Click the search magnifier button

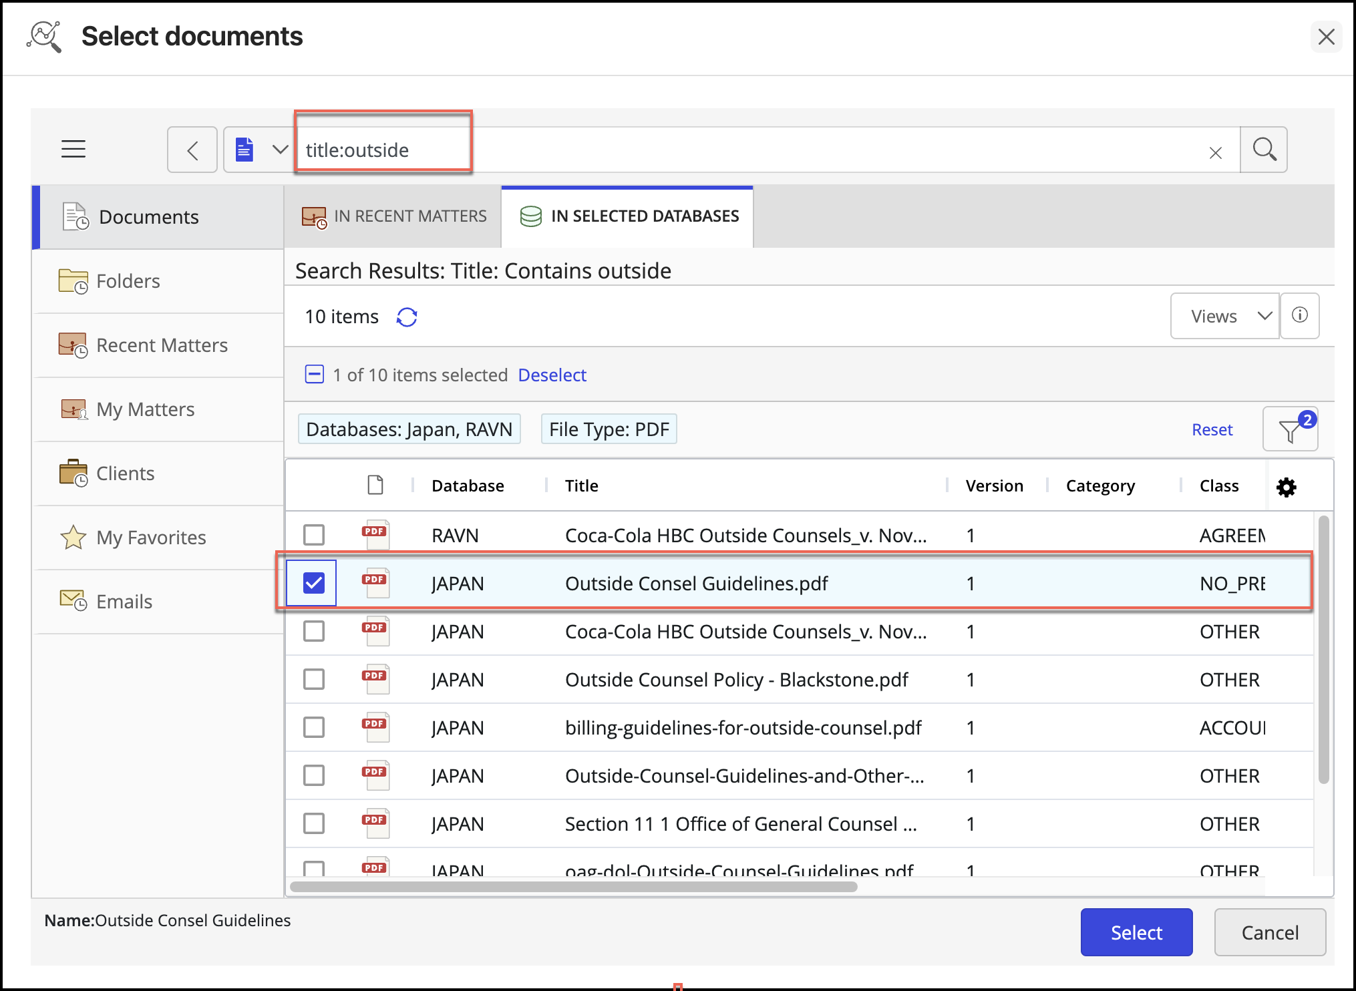coord(1263,150)
